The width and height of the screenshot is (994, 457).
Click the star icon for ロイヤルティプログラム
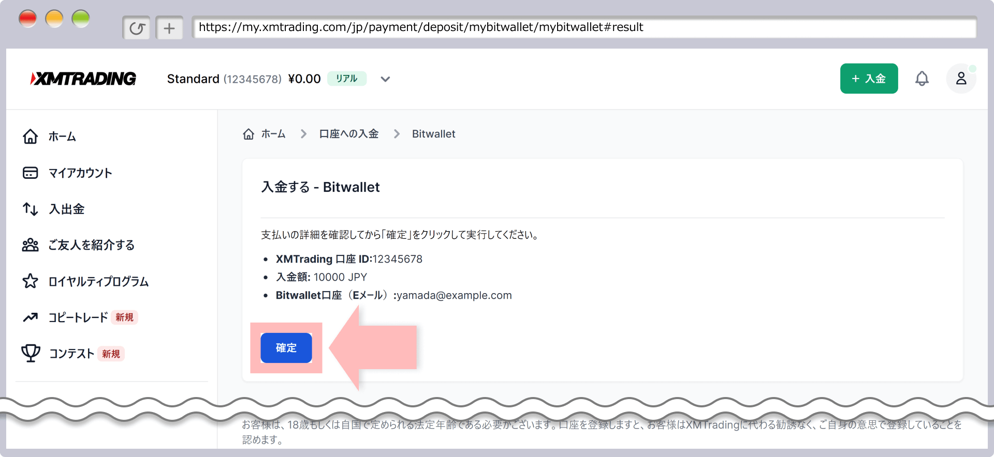click(x=31, y=281)
